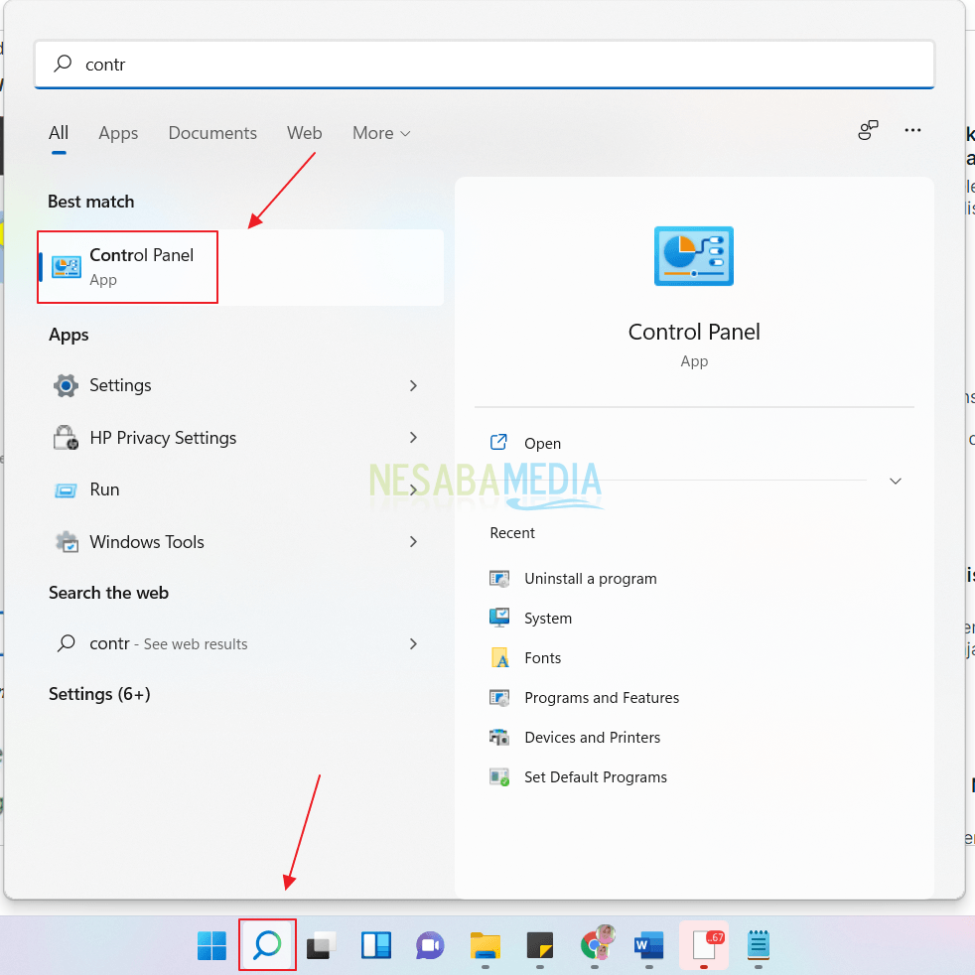Open the Notepad taskbar icon
The height and width of the screenshot is (975, 975).
coord(758,946)
